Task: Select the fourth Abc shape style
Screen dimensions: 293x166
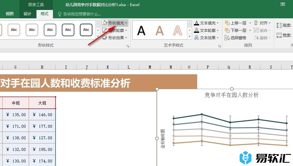Action: click(68, 30)
